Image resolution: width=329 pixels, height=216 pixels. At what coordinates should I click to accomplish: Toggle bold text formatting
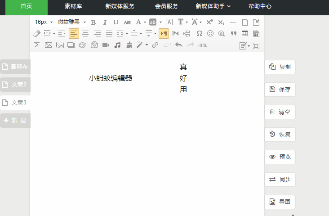[x=93, y=22]
